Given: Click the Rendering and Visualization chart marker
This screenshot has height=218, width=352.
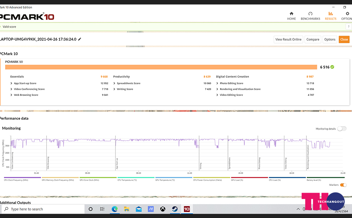Looking at the screenshot, I should click(x=308, y=157).
